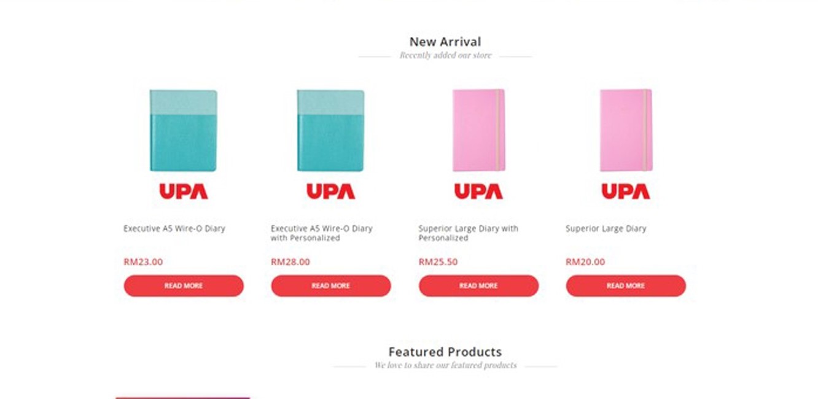Select the RM23.00 price text
818x399 pixels.
tap(143, 261)
